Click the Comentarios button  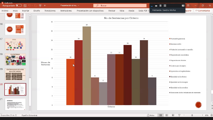tap(203, 11)
